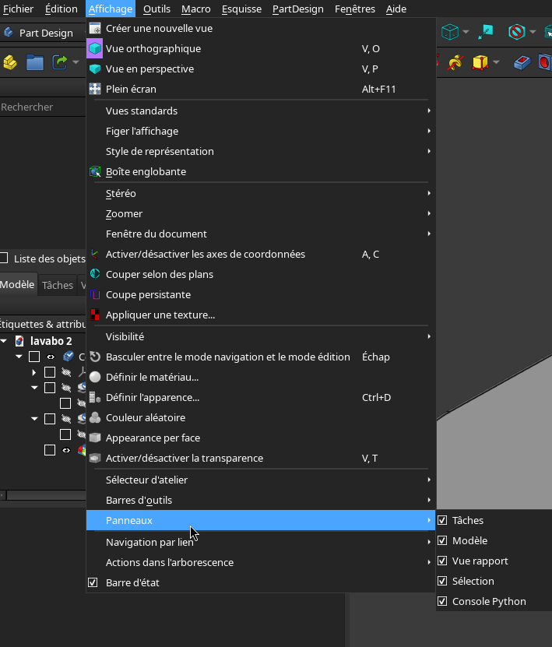The height and width of the screenshot is (647, 552).
Task: Open the Édition menu
Action: click(x=61, y=9)
